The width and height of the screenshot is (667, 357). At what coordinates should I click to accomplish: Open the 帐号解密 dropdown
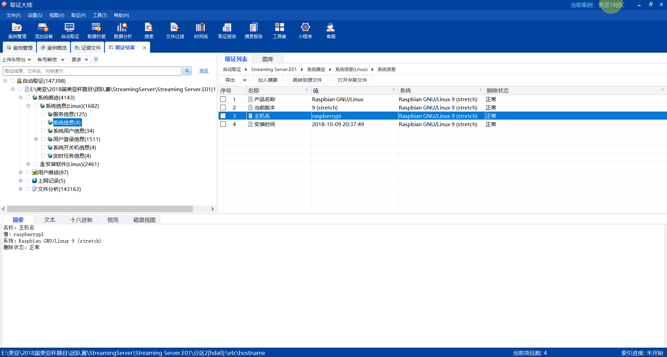coord(51,60)
